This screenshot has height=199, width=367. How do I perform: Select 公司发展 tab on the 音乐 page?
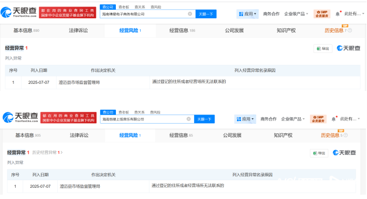click(x=232, y=135)
